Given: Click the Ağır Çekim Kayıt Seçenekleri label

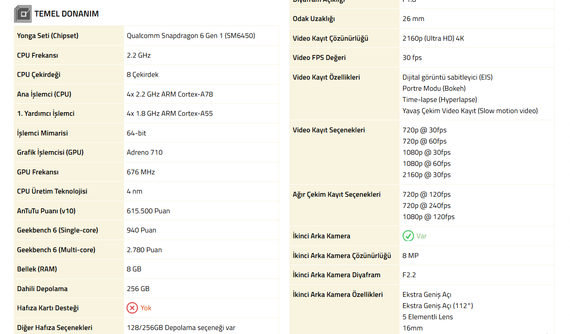Looking at the screenshot, I should [336, 194].
